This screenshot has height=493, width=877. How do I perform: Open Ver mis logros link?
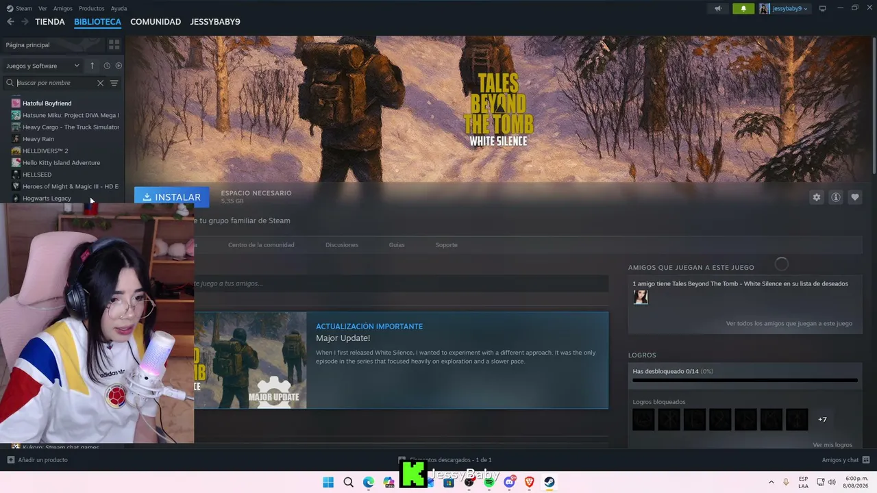click(x=832, y=445)
